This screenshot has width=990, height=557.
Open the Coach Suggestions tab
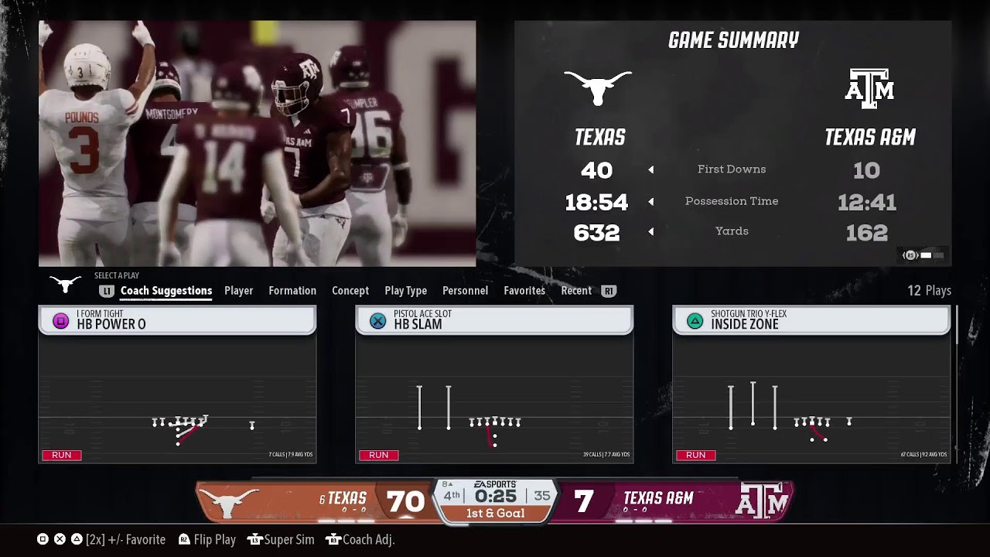pyautogui.click(x=166, y=291)
